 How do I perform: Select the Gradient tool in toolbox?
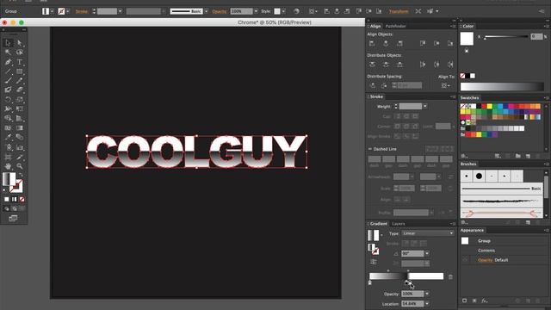tap(19, 128)
